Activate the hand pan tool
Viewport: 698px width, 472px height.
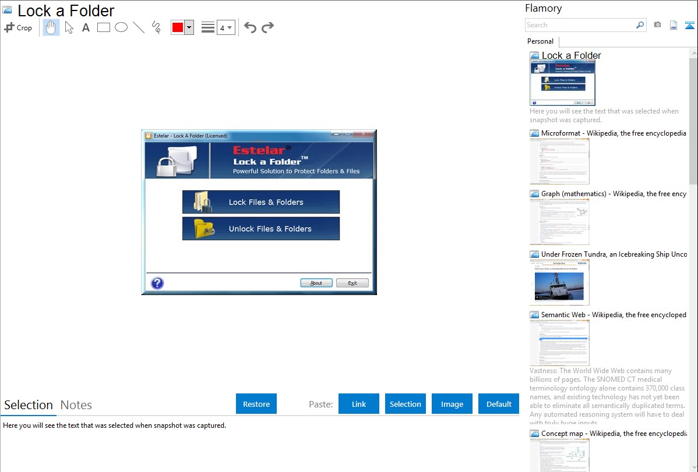point(51,27)
